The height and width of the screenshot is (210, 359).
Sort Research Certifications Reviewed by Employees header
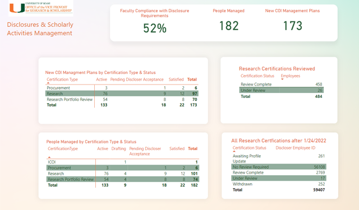[x=291, y=76]
